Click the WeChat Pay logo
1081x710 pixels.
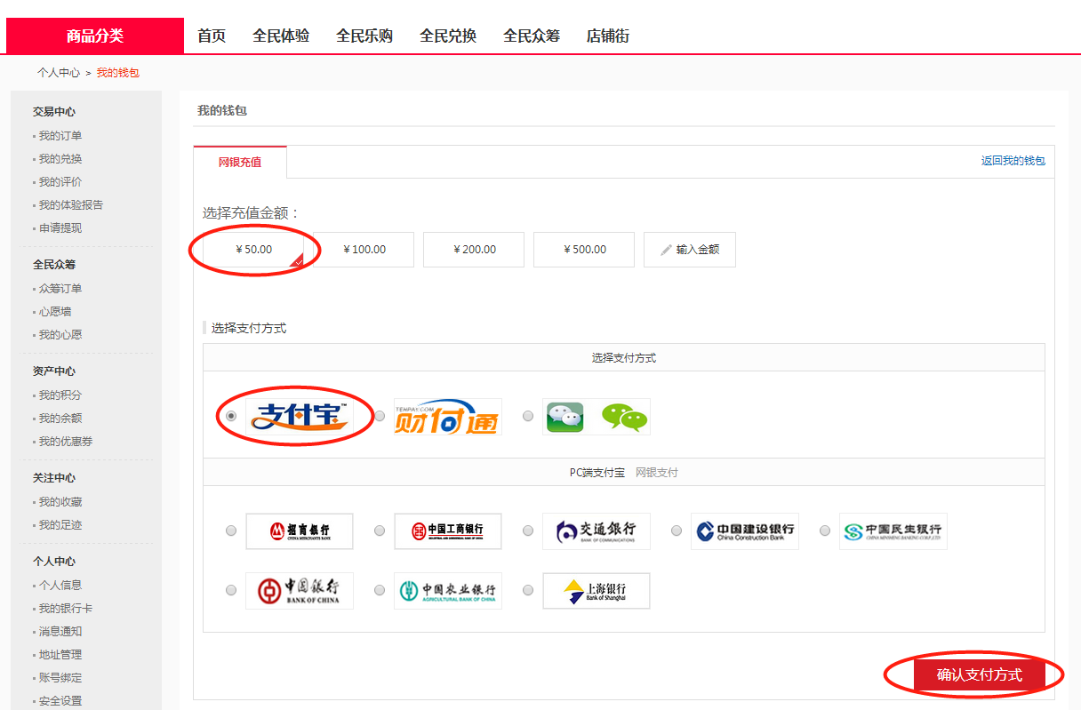pyautogui.click(x=597, y=417)
